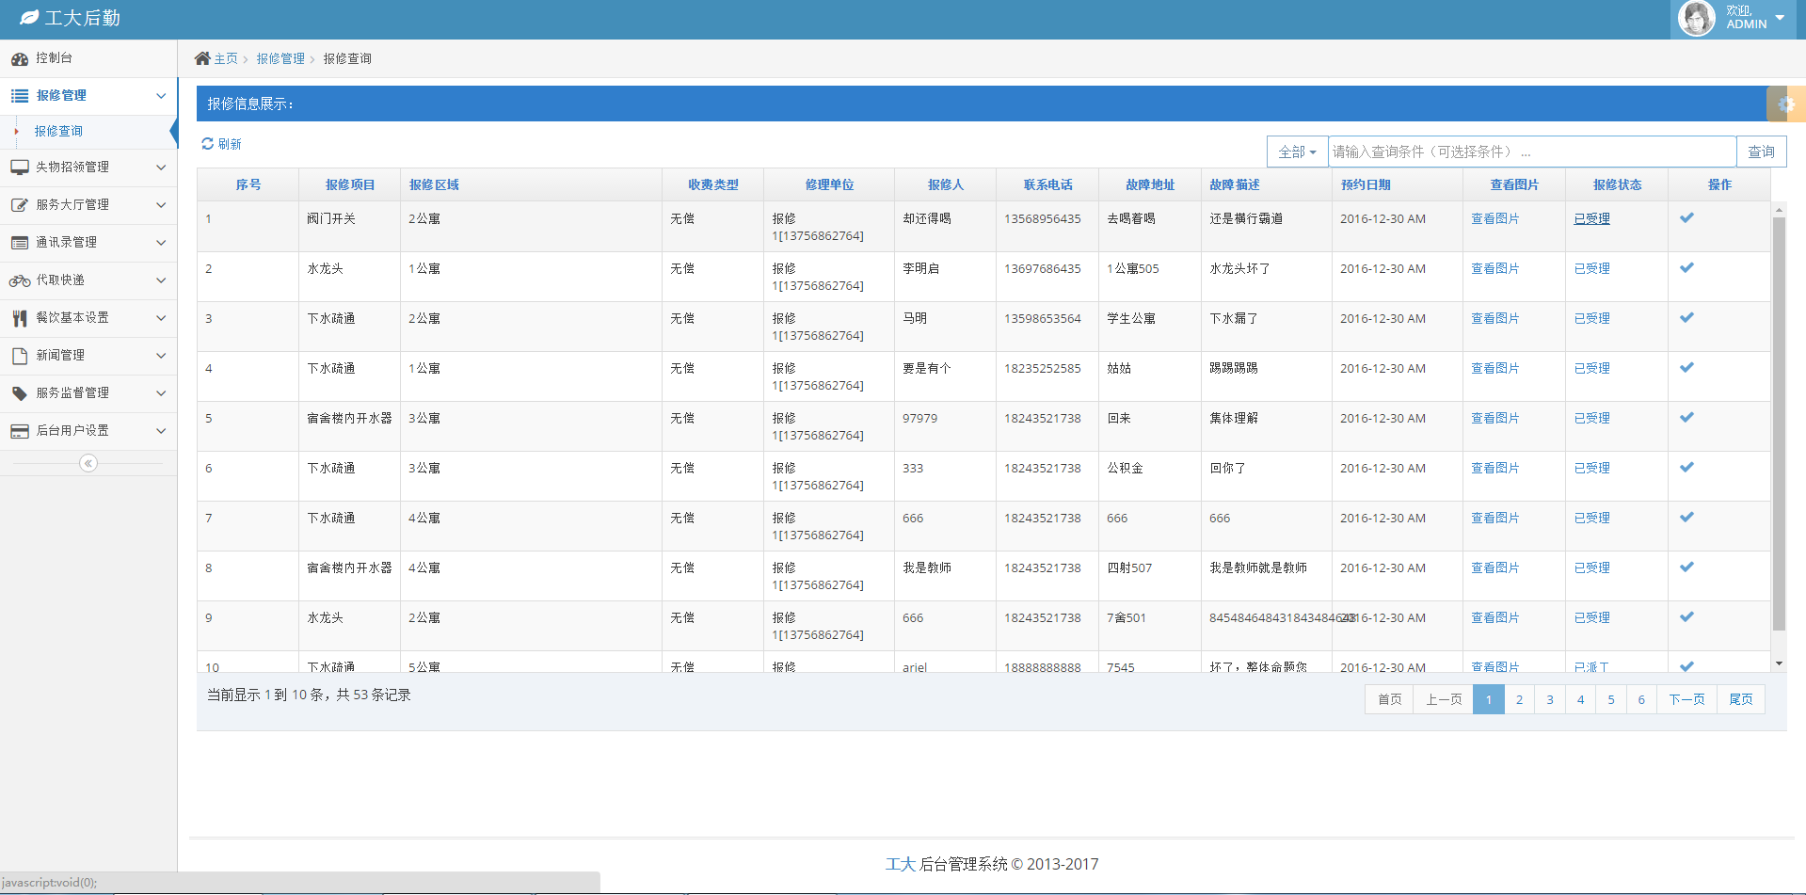Click the 查询 search button

[1761, 152]
